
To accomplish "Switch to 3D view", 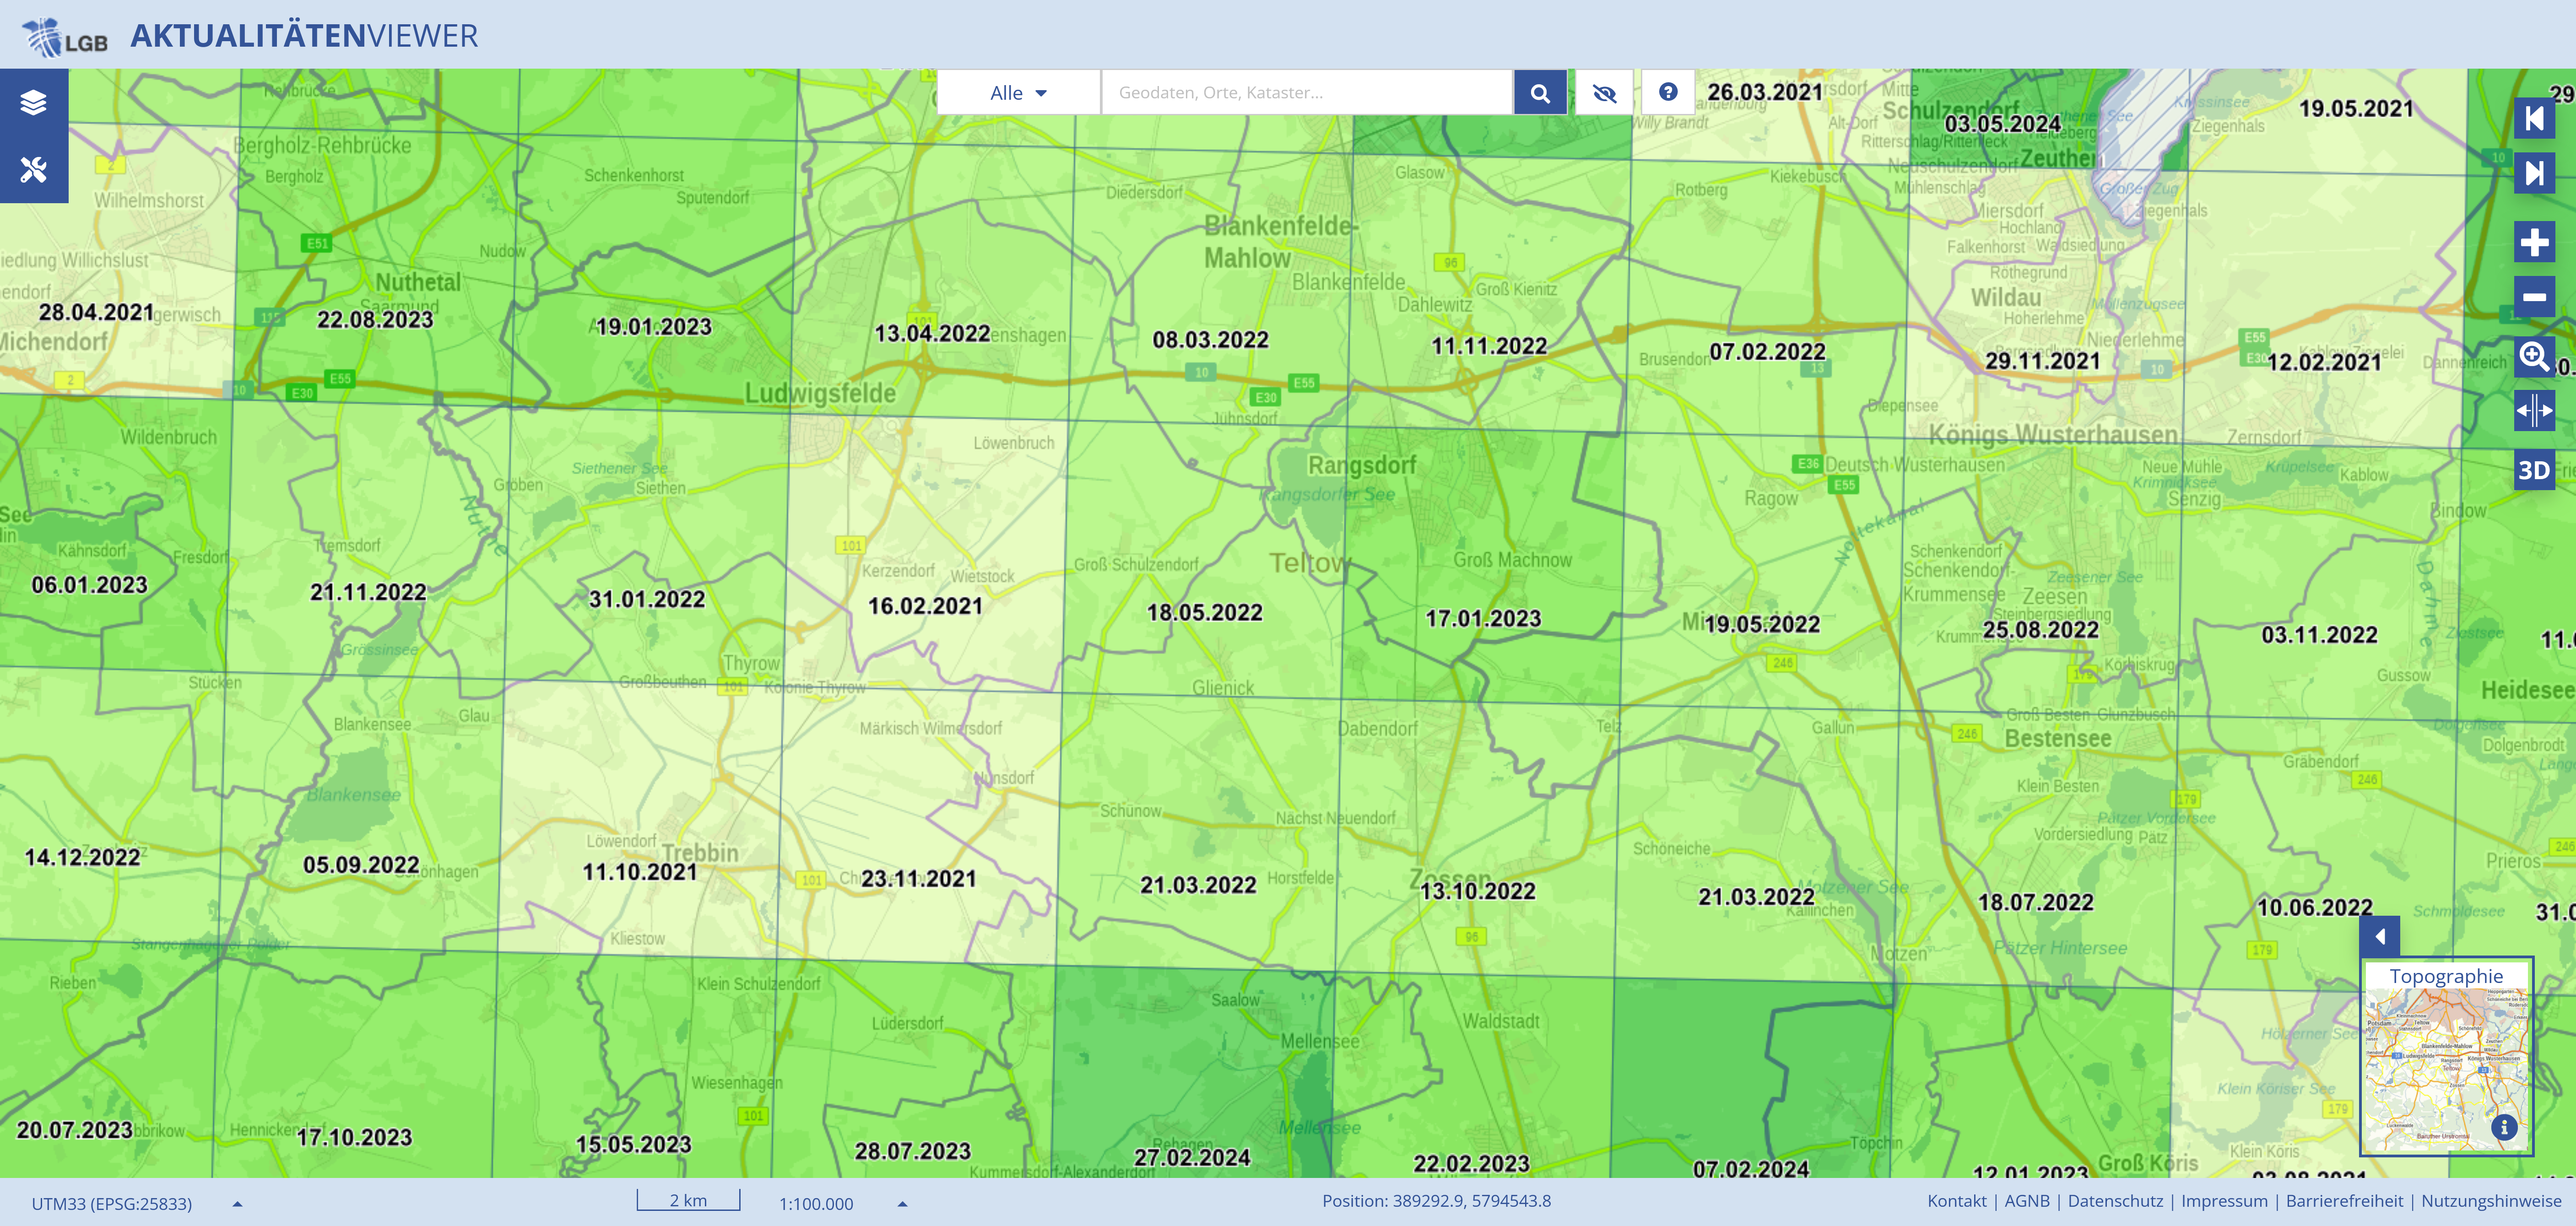I will (2534, 470).
